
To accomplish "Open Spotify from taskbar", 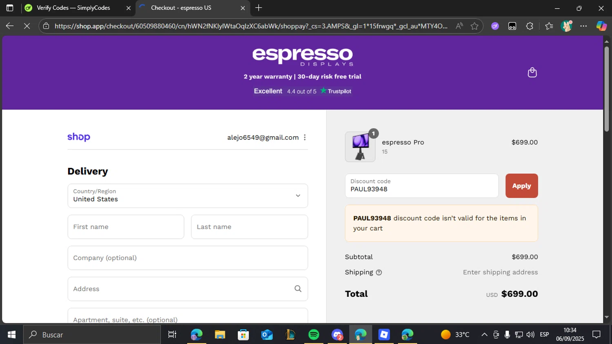I will click(314, 335).
